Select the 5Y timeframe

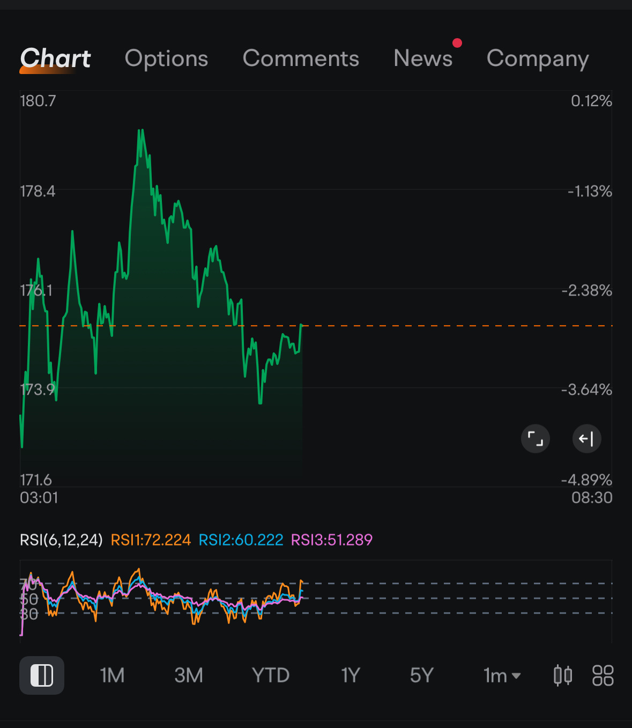[x=421, y=675]
